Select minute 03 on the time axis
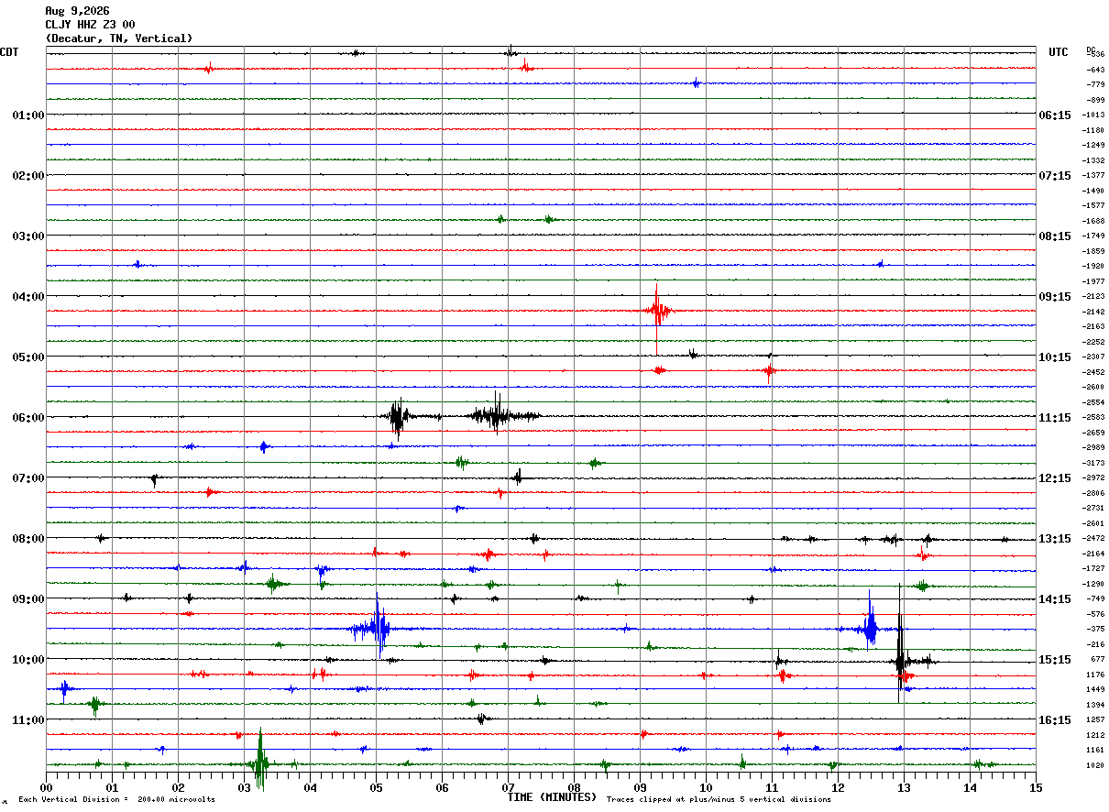The height and width of the screenshot is (812, 1109). pyautogui.click(x=244, y=787)
